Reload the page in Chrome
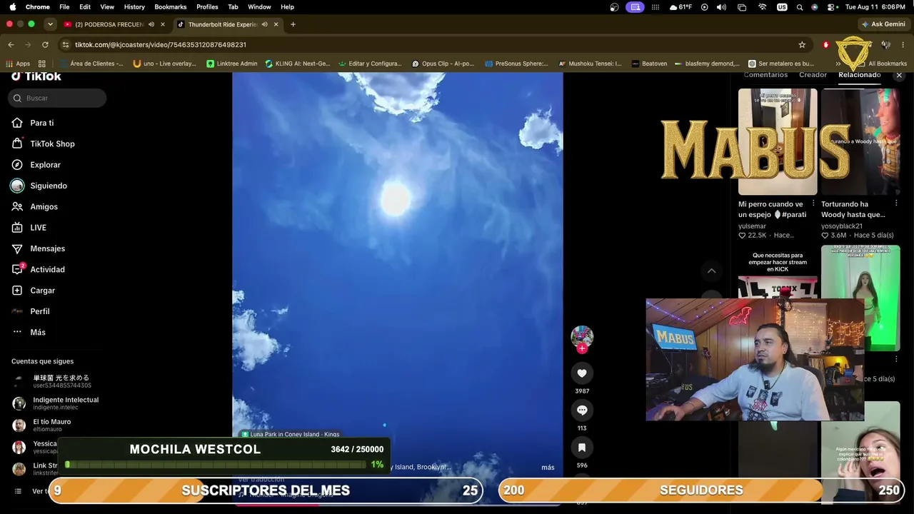 (x=45, y=44)
